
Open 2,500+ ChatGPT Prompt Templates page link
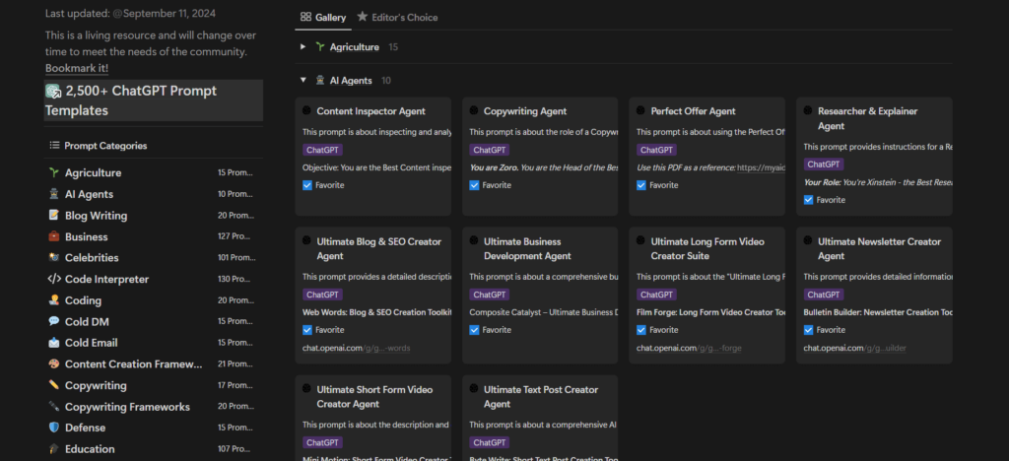(x=153, y=100)
